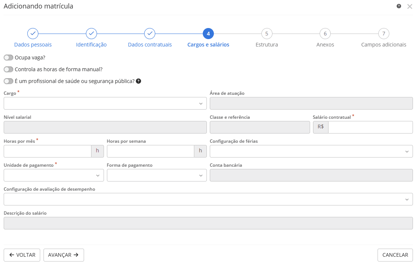Image resolution: width=417 pixels, height=263 pixels.
Task: Enable the Ocupa vaga switch
Action: [8, 58]
